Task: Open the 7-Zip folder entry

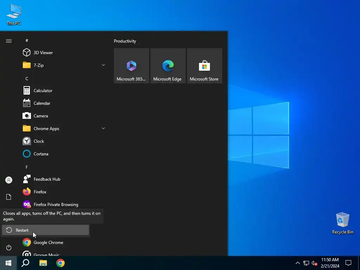Action: (x=64, y=65)
